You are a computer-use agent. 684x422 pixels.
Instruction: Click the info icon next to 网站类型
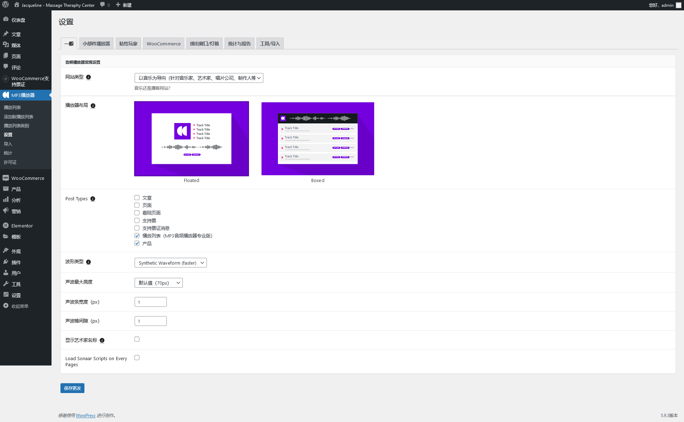tap(88, 77)
